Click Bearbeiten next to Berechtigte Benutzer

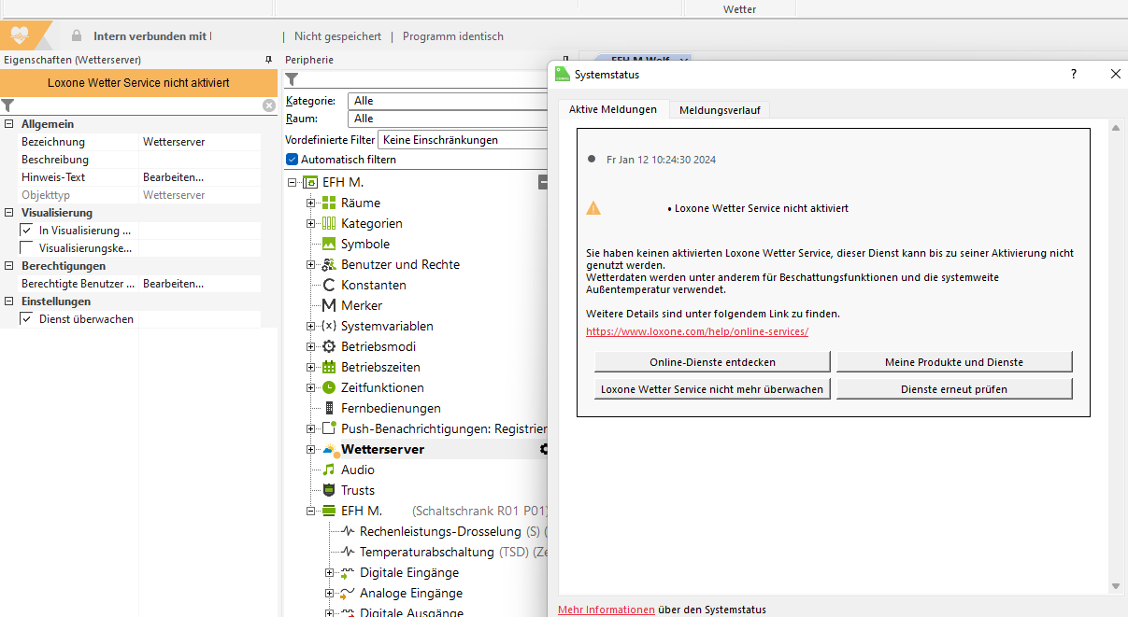[x=173, y=284]
